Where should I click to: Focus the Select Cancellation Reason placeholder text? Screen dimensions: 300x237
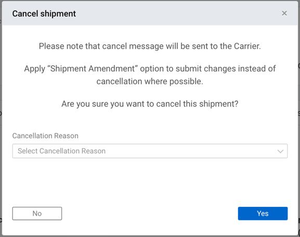(x=61, y=151)
